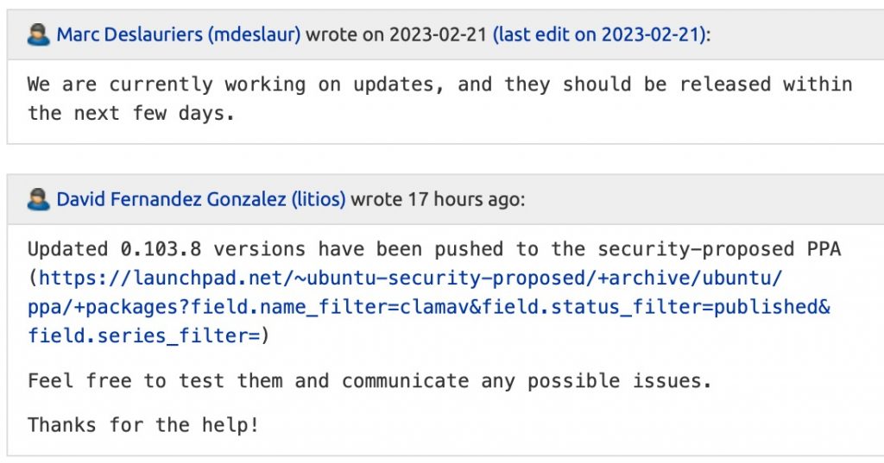
Task: Open the launchpad.net security-proposed PPA URL
Action: click(429, 307)
